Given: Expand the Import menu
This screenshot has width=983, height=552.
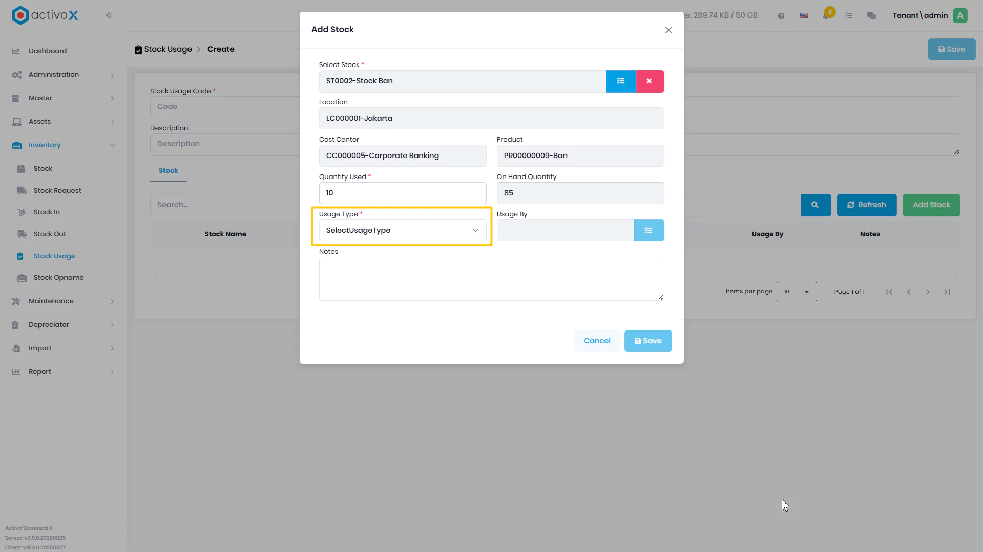Looking at the screenshot, I should coord(64,348).
